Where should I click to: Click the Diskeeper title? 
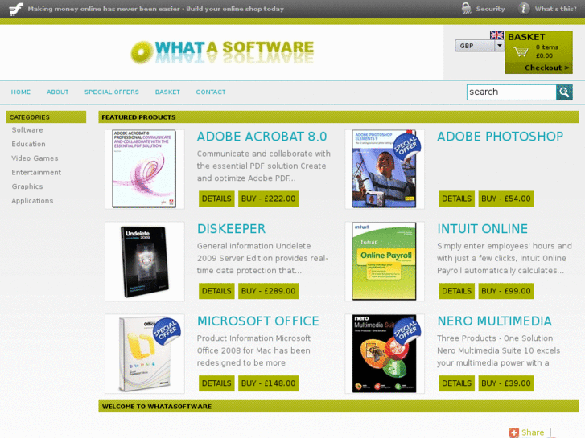click(231, 229)
